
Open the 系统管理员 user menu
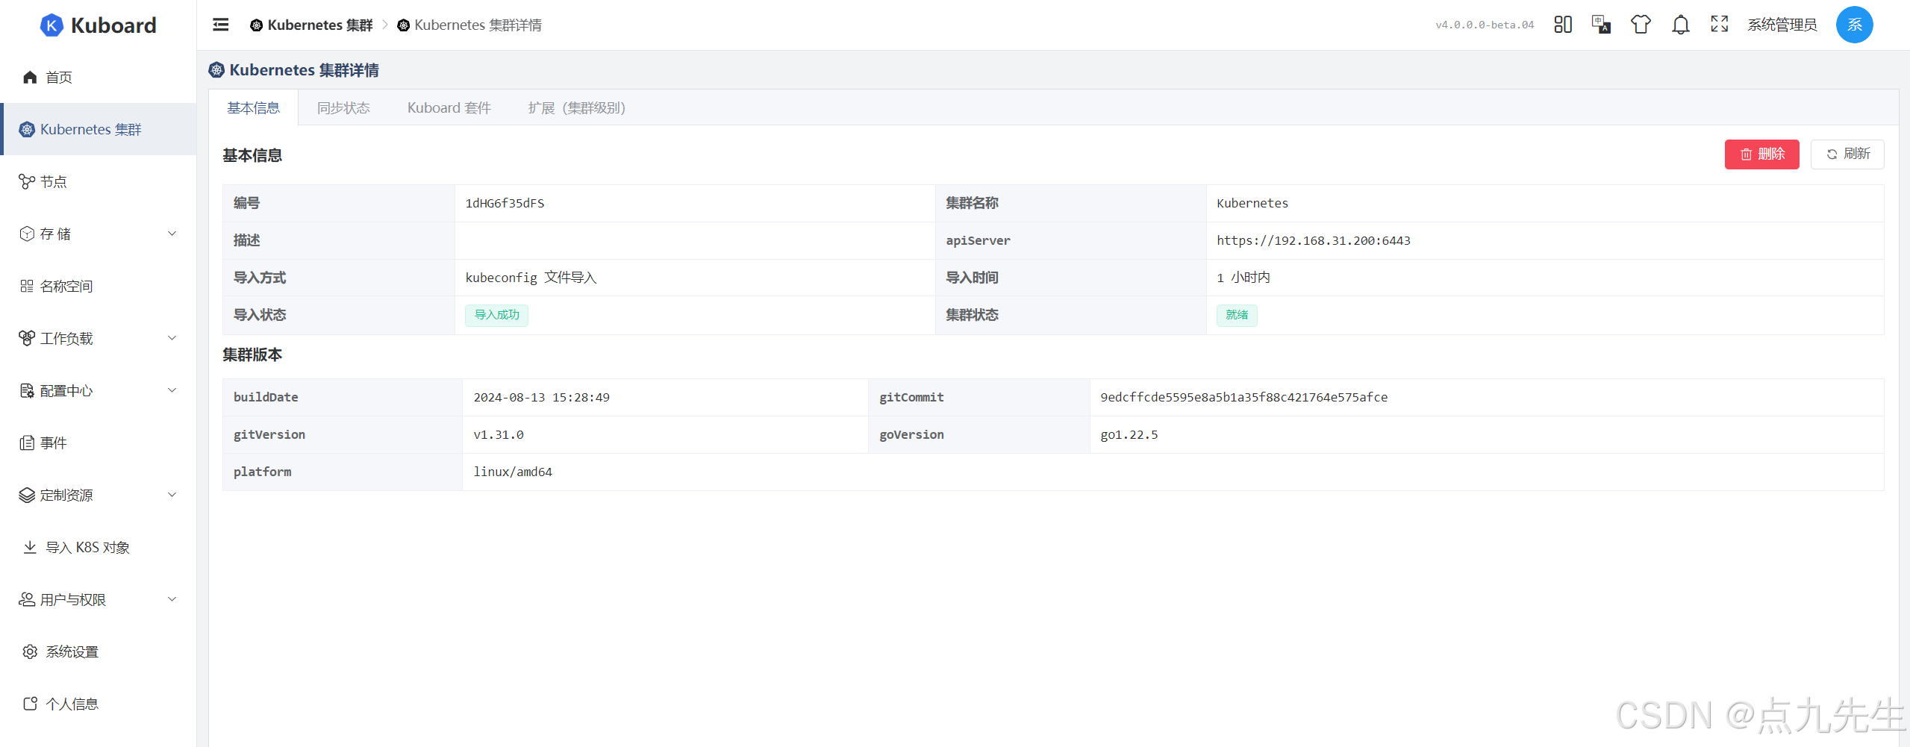click(x=1782, y=25)
